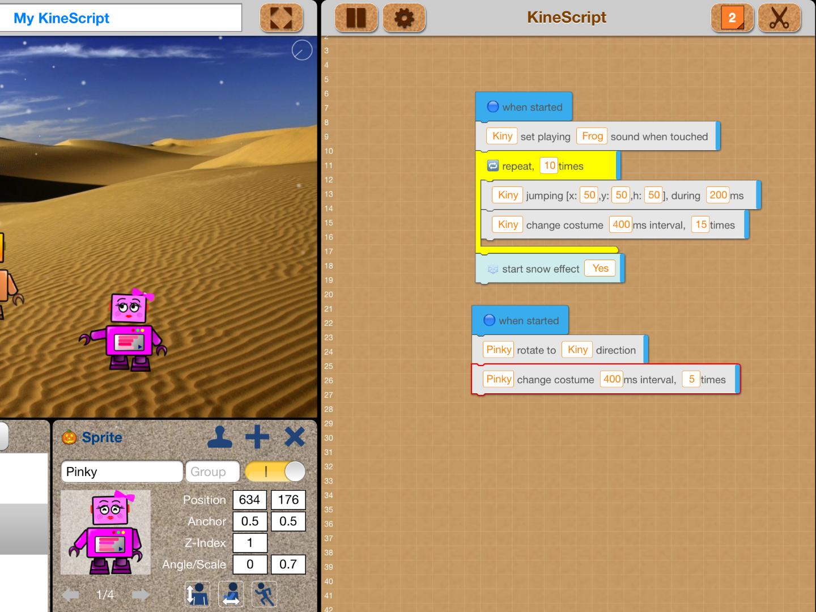Pause the running script
The width and height of the screenshot is (816, 612).
[356, 18]
